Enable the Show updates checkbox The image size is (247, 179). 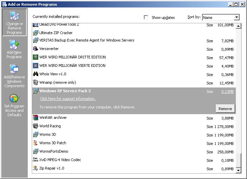click(146, 17)
